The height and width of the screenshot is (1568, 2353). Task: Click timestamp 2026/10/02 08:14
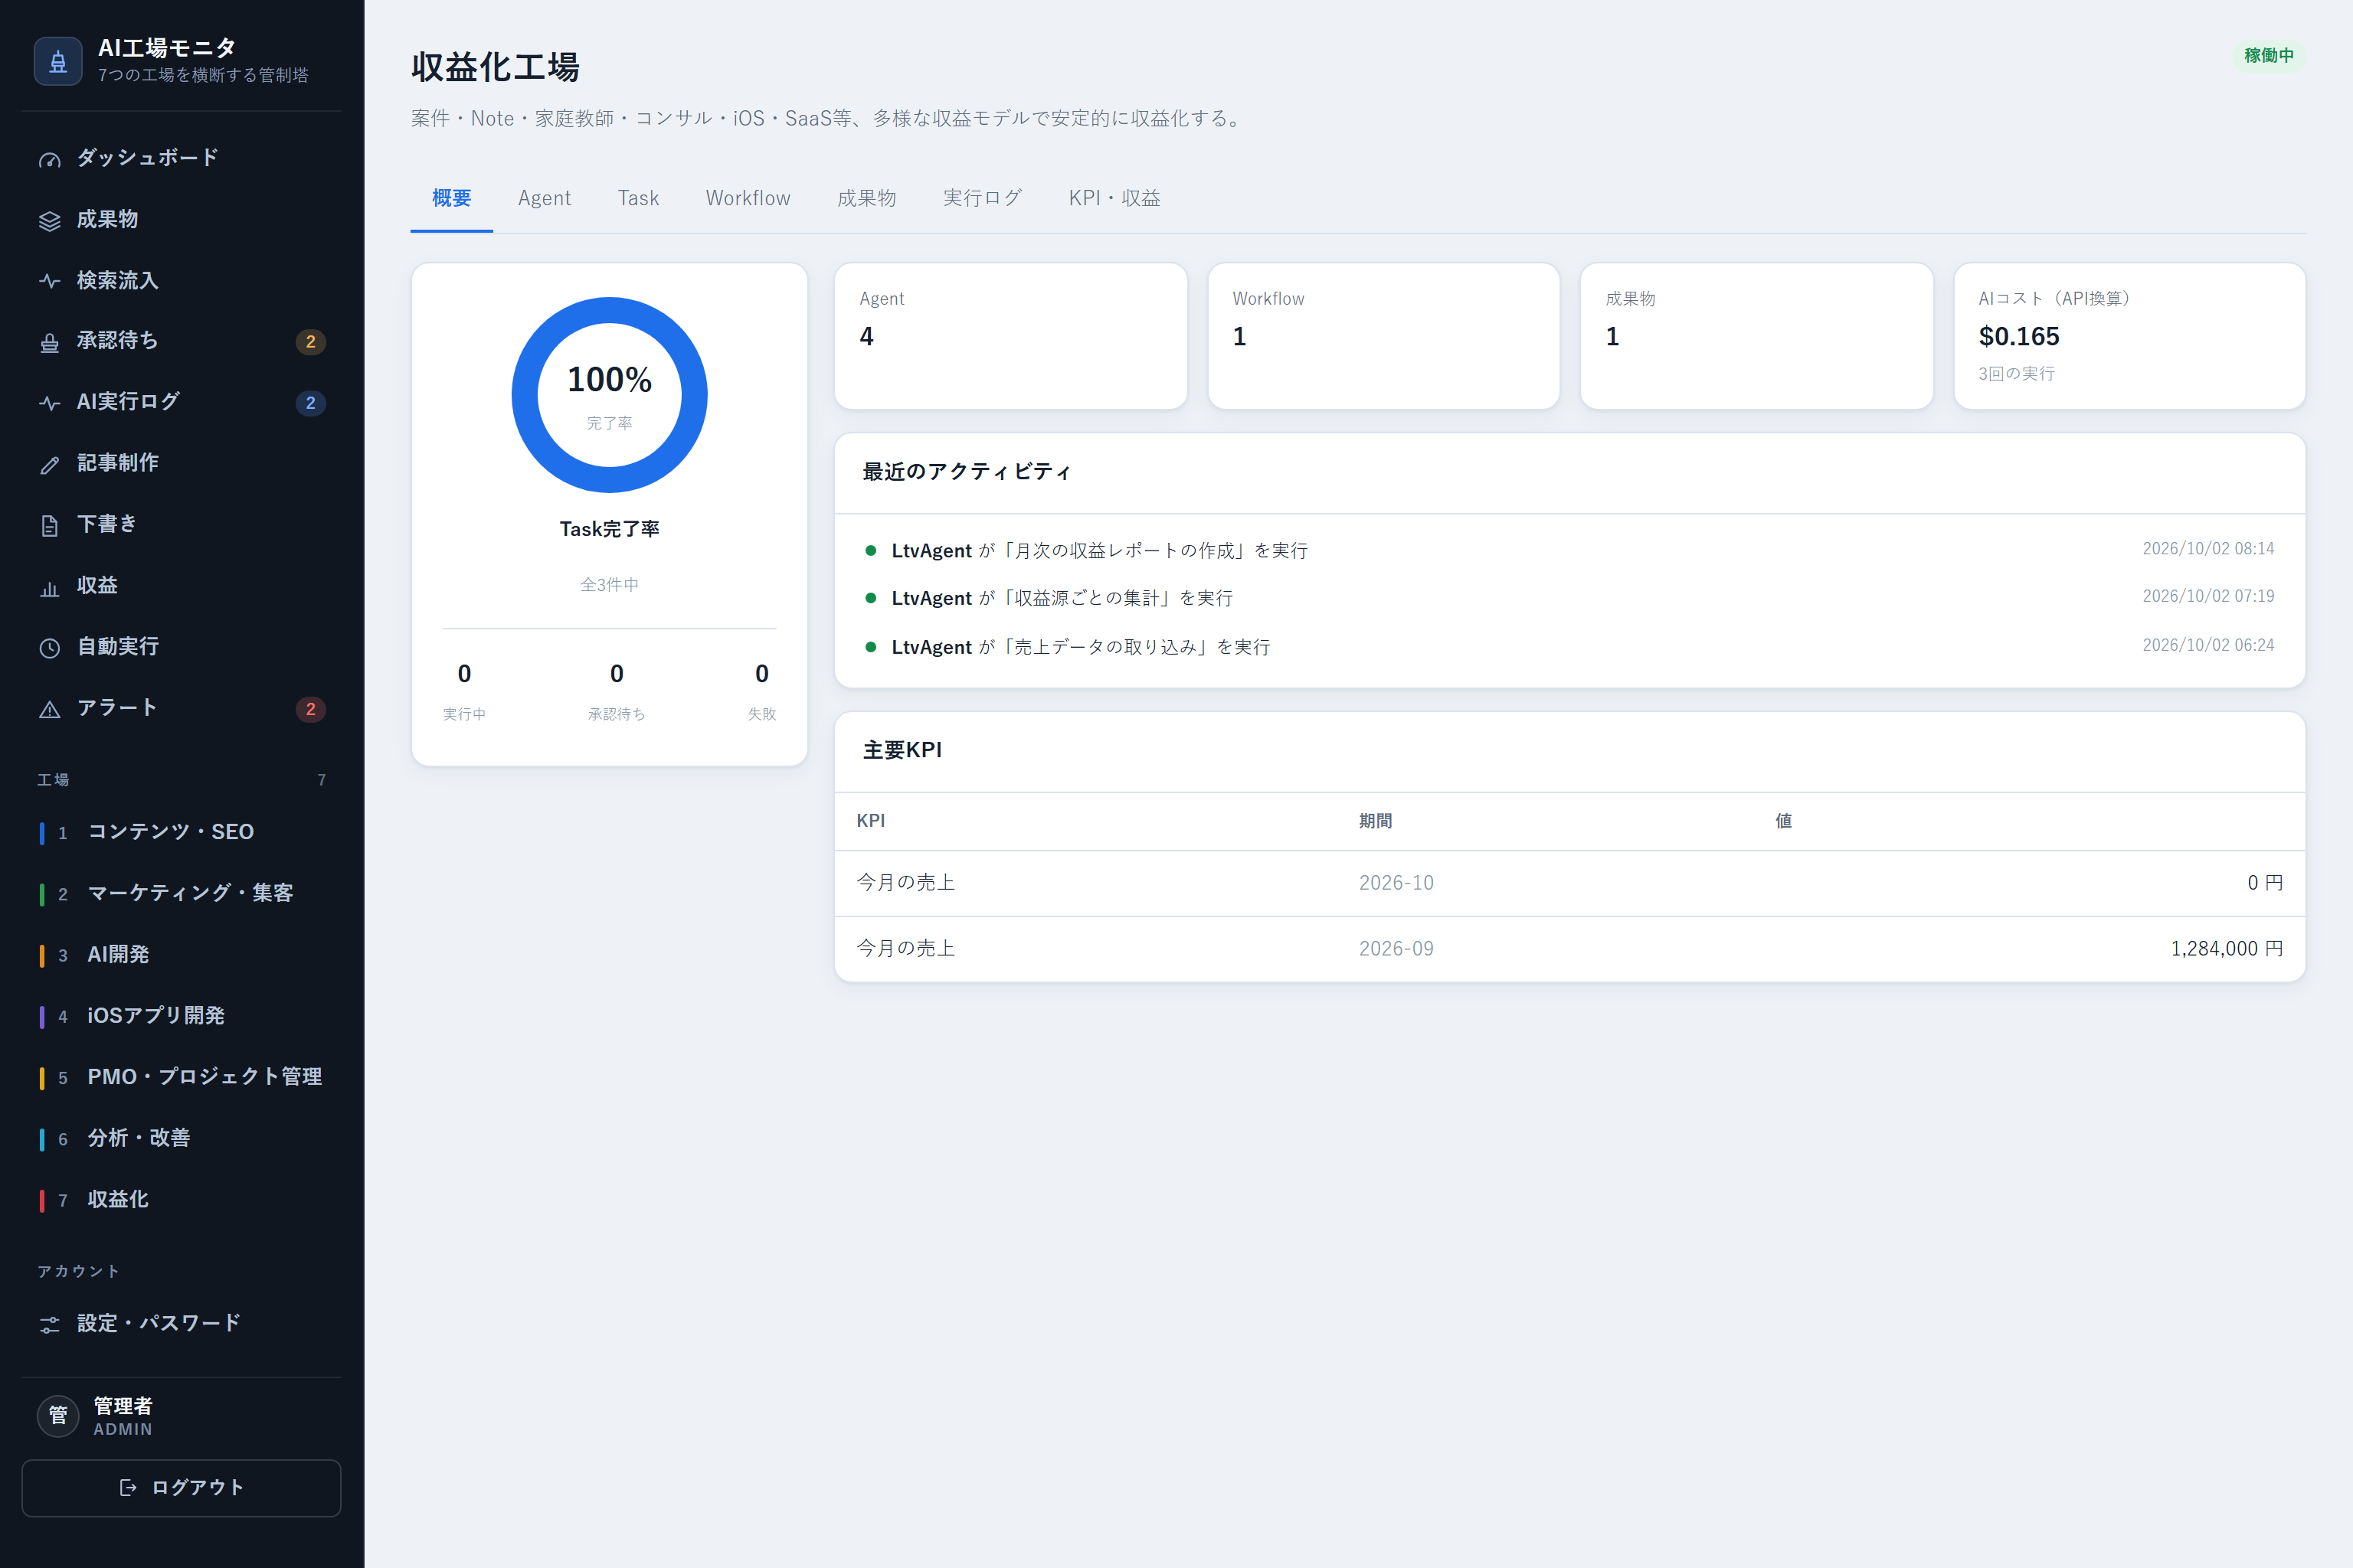pos(2208,549)
